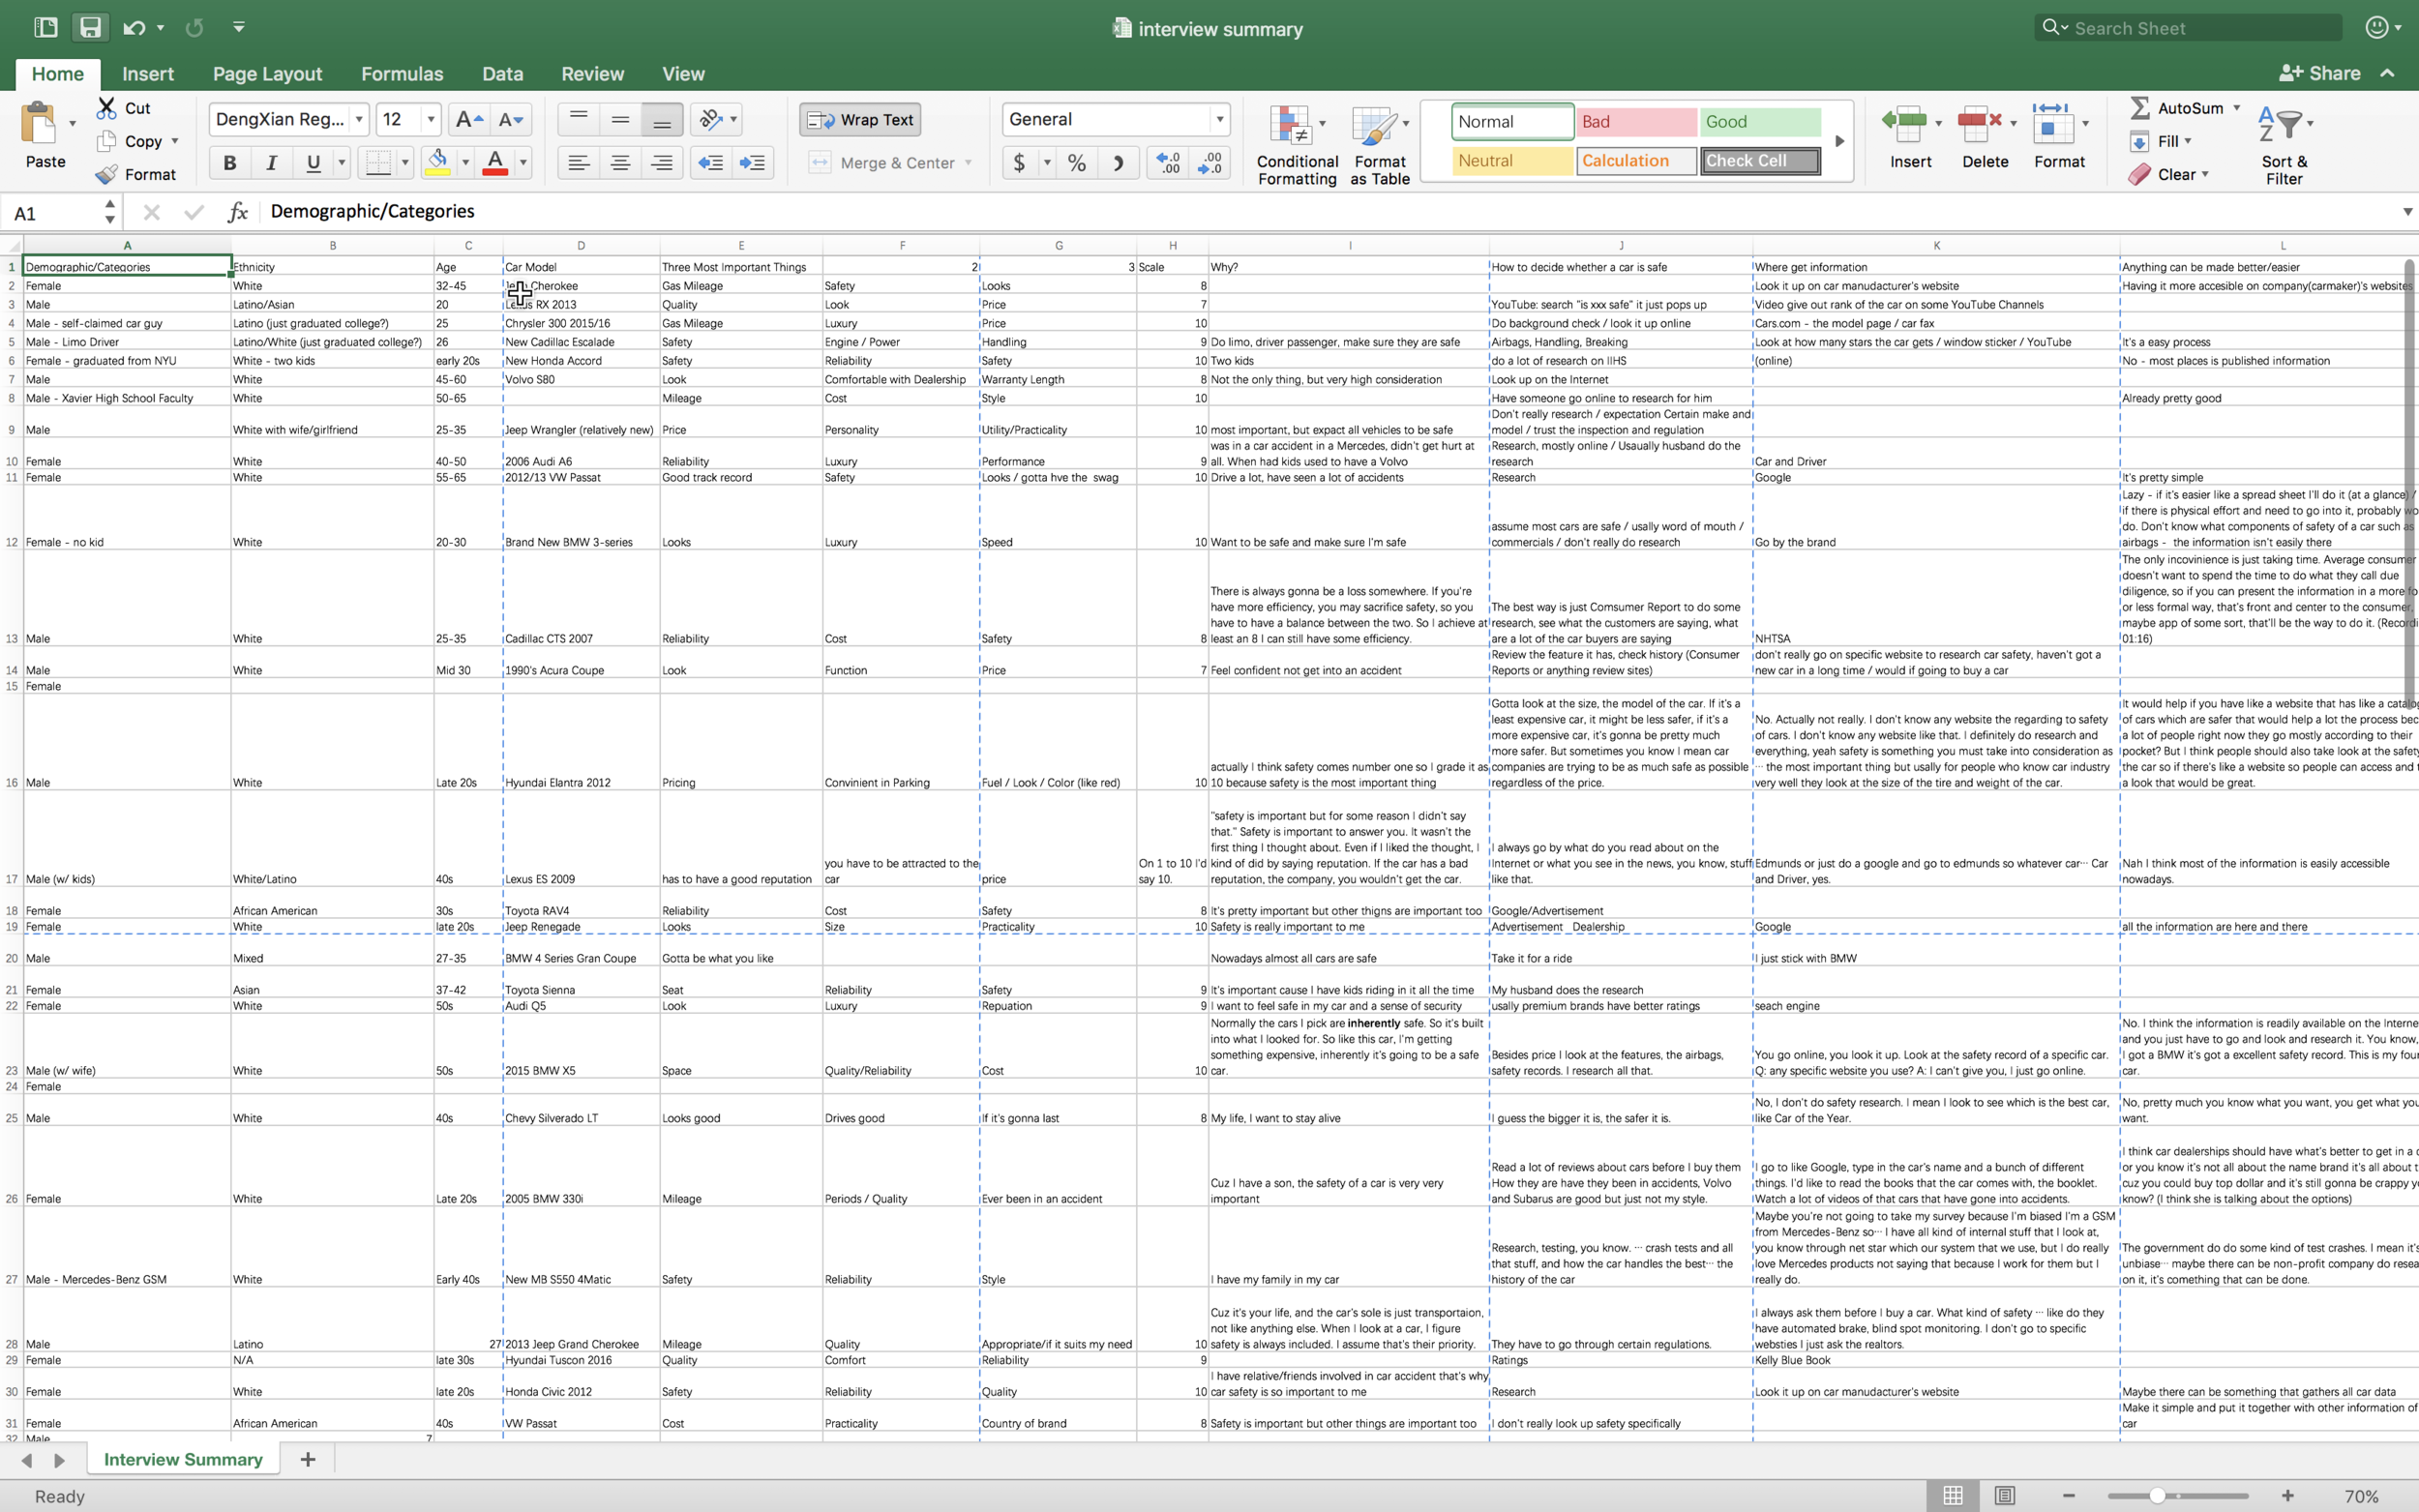Add a new sheet with plus button
This screenshot has width=2419, height=1512.
click(308, 1459)
